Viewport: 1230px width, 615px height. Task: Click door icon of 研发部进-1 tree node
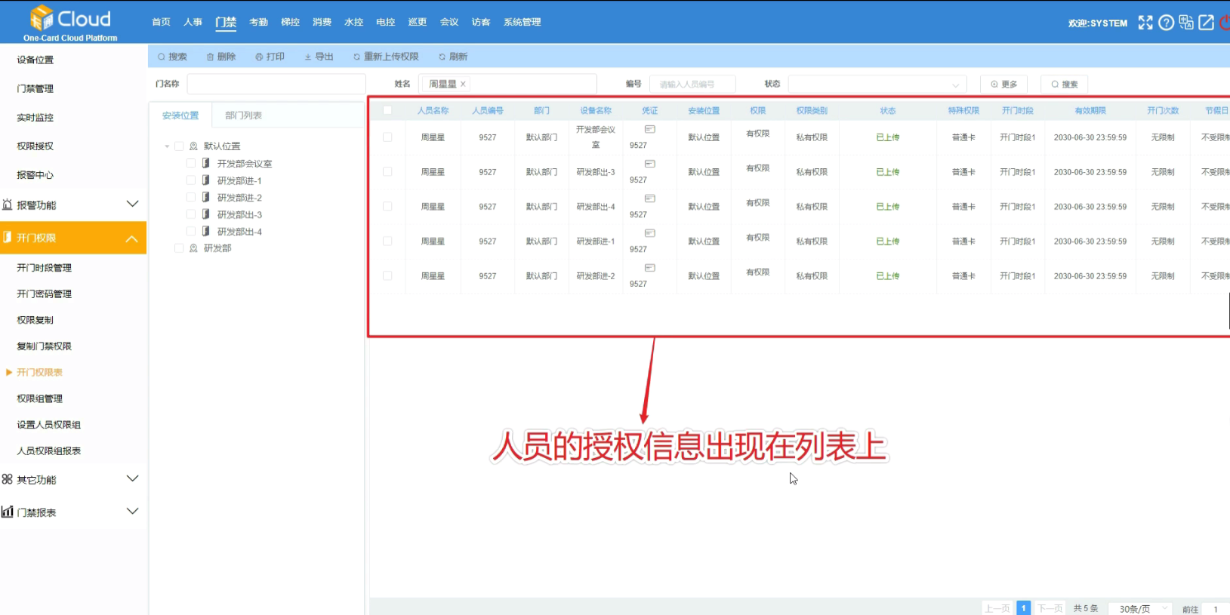(x=206, y=180)
